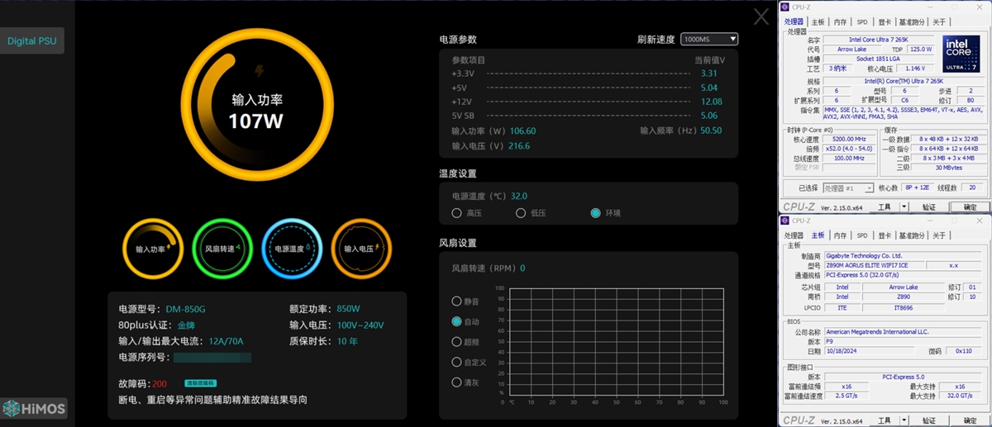Open the 1000MS refresh rate dropdown

click(x=709, y=40)
